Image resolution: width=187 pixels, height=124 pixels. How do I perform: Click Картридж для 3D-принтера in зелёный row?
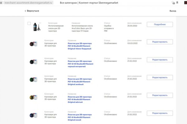pyautogui.click(x=50, y=80)
